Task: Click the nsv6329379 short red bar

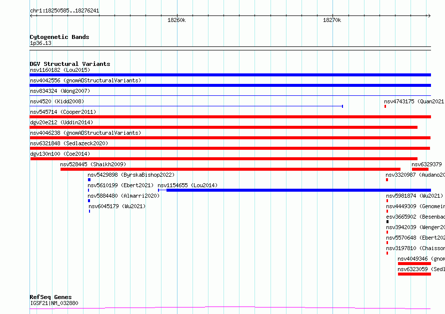Action: 420,169
